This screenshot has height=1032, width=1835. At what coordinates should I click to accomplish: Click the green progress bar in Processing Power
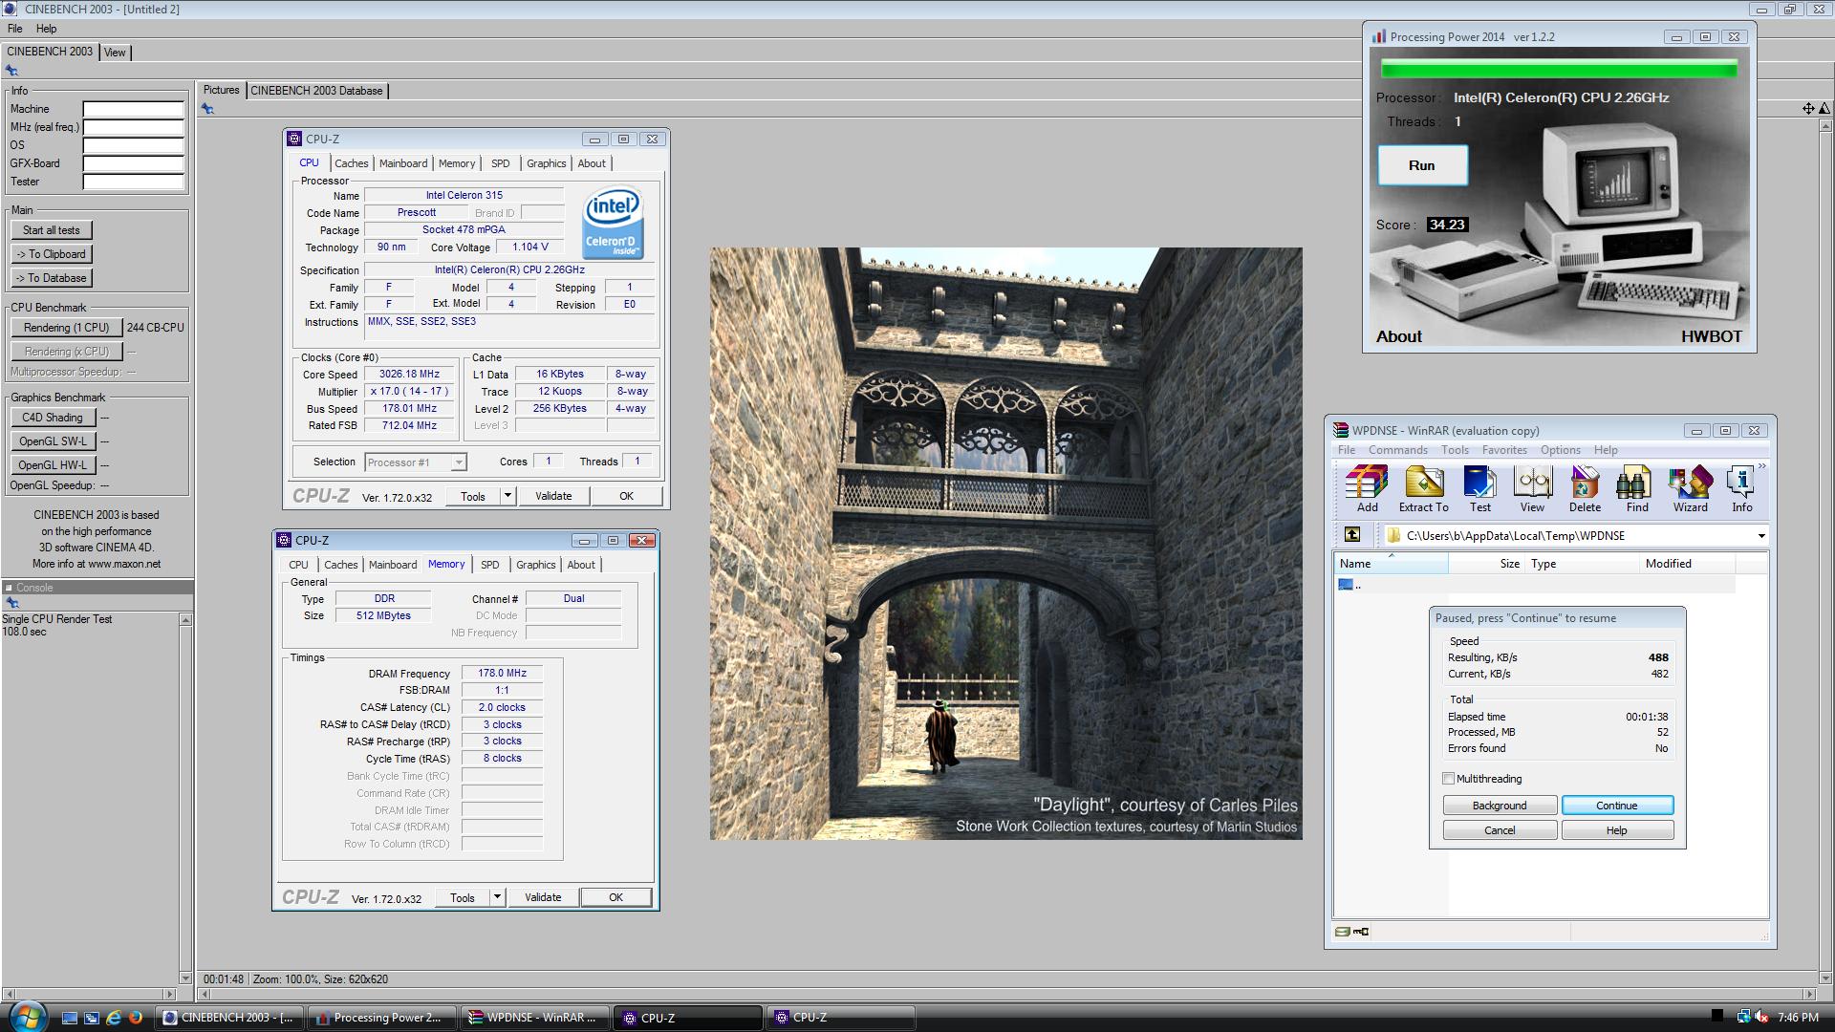click(1559, 69)
